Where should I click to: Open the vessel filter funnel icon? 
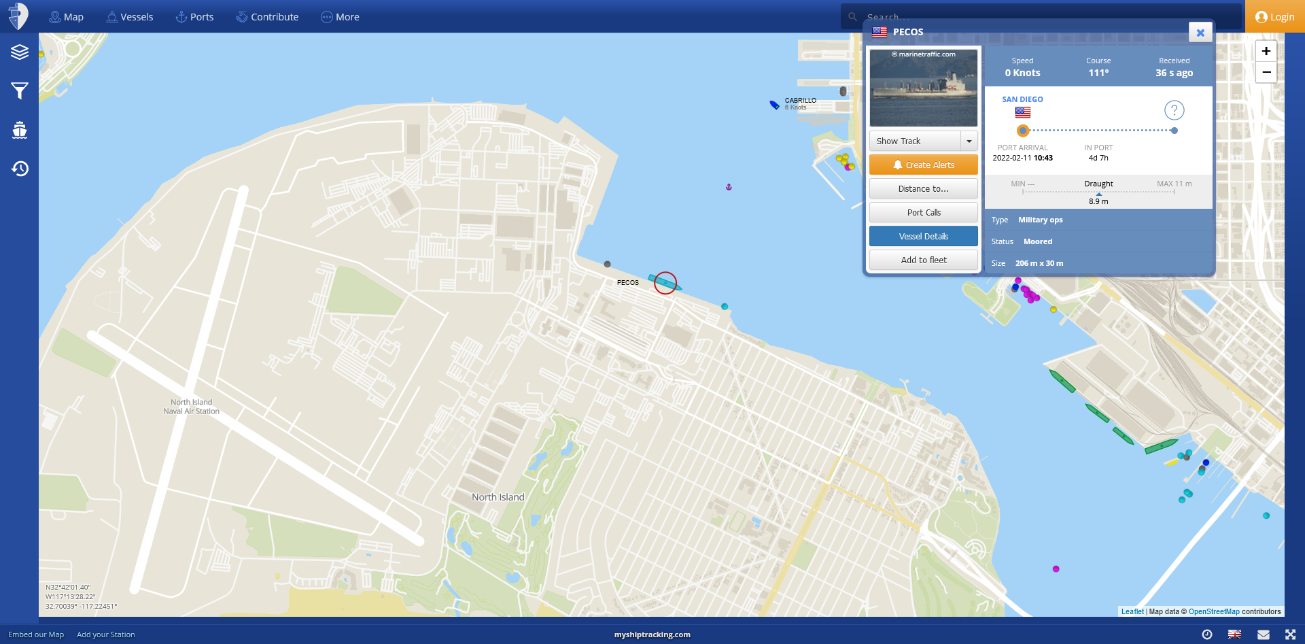tap(20, 90)
